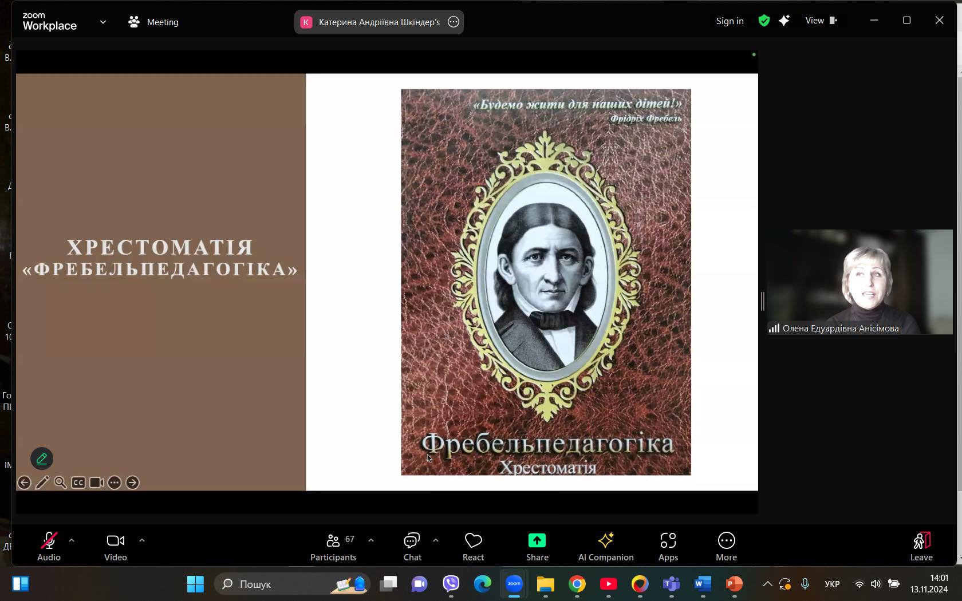Viewport: 962px width, 601px height.
Task: Click the Meeting tab
Action: click(x=153, y=22)
